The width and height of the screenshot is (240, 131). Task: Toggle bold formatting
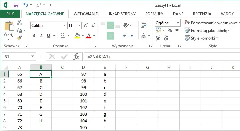[x=34, y=36]
